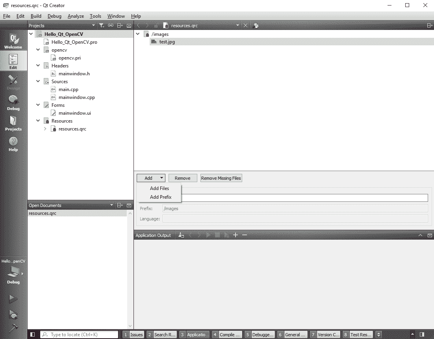The width and height of the screenshot is (434, 339).
Task: Open the Projects mode
Action: [x=13, y=123]
